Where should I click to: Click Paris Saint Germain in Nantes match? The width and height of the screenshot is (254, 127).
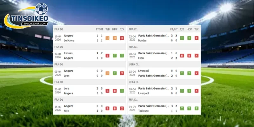[154, 36]
